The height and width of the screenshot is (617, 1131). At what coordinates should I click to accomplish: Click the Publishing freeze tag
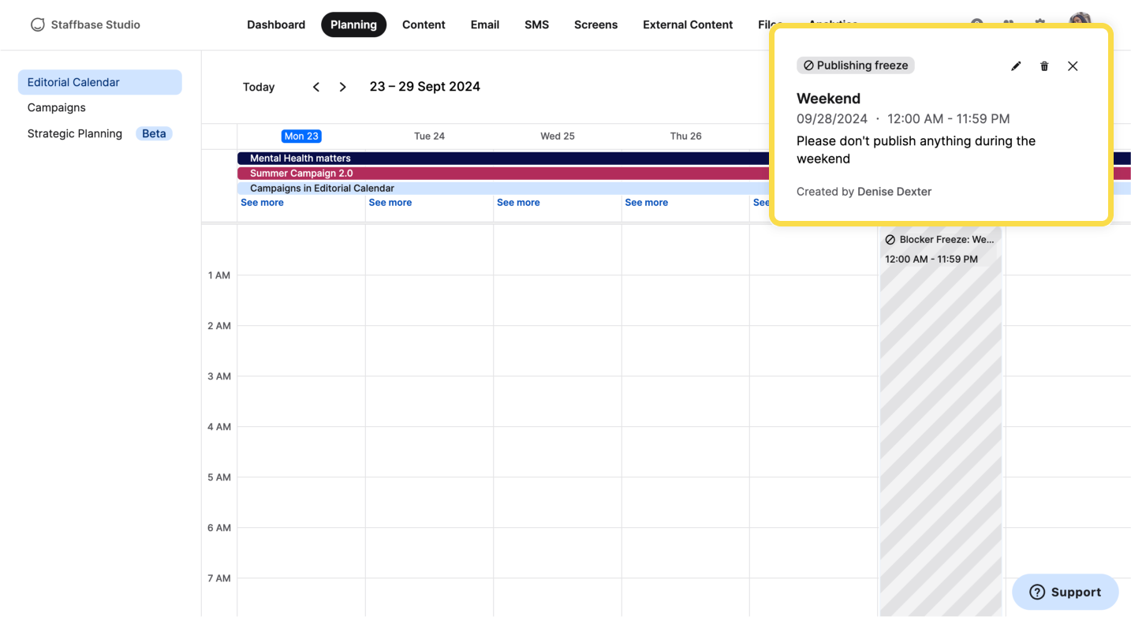[856, 65]
